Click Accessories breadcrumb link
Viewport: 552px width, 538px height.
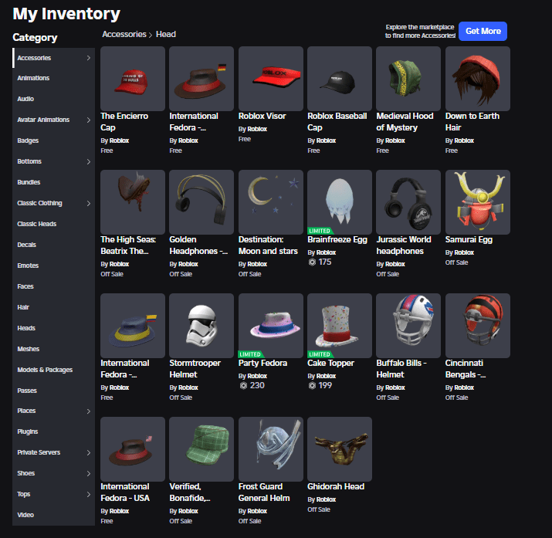(x=124, y=35)
